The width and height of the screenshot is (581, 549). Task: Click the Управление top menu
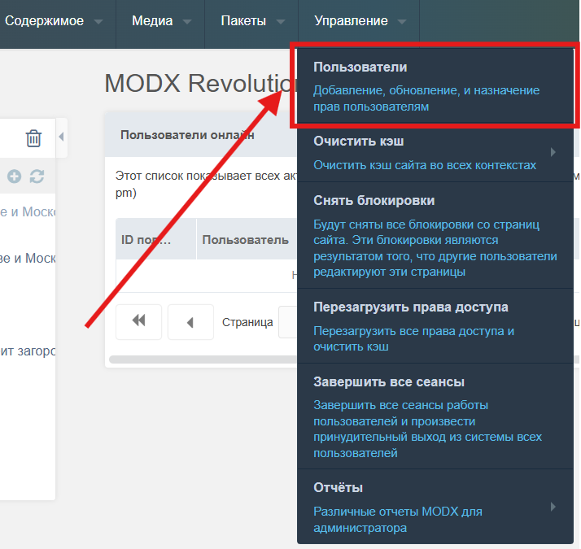point(359,21)
